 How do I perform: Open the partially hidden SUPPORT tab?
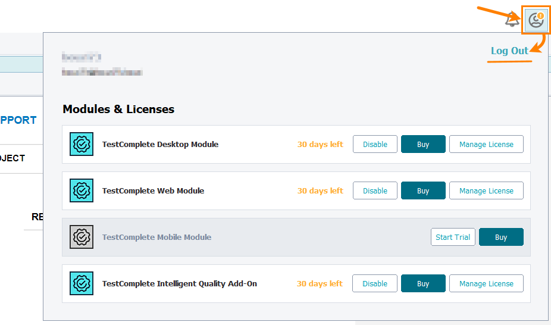point(19,120)
